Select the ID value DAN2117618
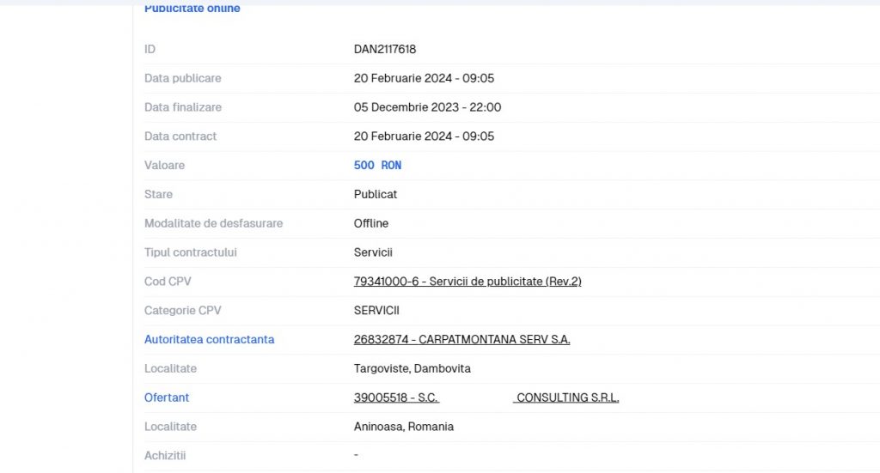880x473 pixels. [x=385, y=50]
